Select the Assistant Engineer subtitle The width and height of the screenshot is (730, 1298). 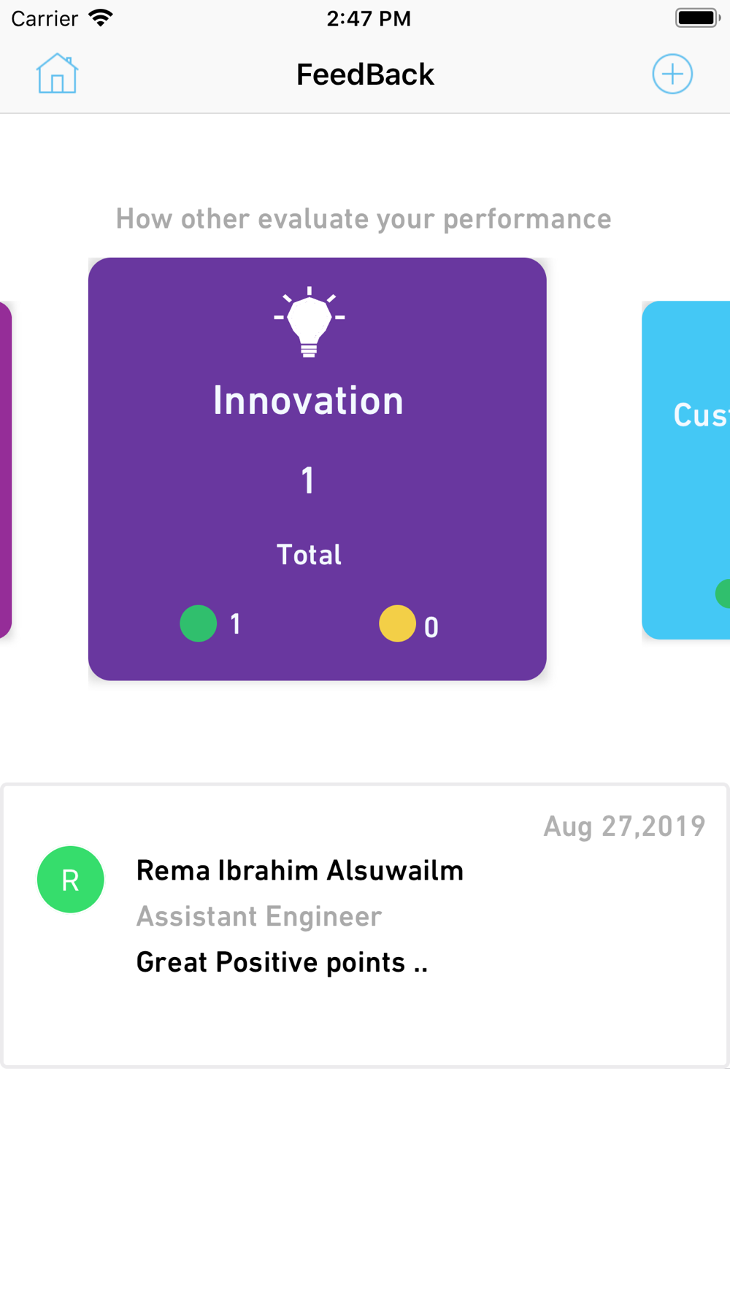[x=258, y=917]
